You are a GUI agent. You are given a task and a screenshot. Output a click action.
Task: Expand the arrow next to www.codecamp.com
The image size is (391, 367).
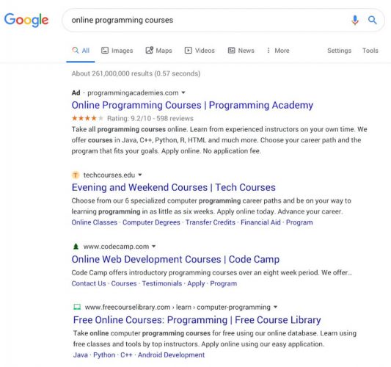pyautogui.click(x=154, y=246)
